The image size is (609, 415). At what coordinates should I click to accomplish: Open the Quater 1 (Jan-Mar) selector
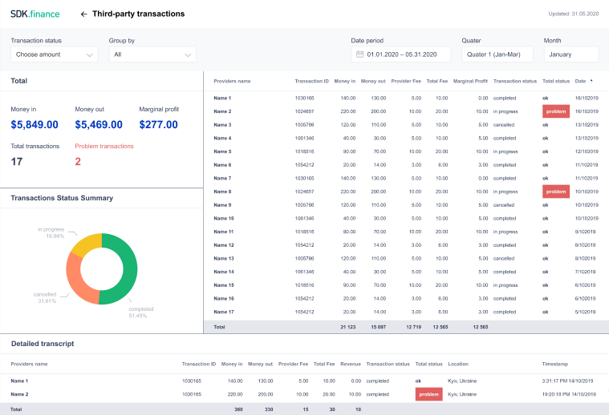497,54
